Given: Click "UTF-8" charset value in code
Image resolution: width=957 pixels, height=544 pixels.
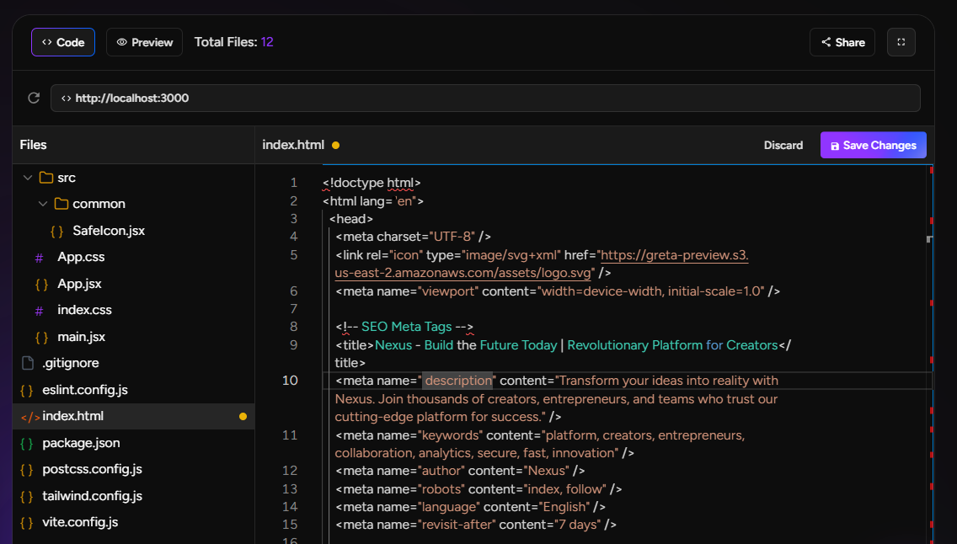Looking at the screenshot, I should (452, 237).
